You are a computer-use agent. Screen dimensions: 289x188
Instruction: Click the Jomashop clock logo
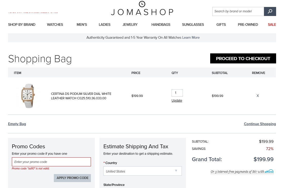(x=142, y=4)
